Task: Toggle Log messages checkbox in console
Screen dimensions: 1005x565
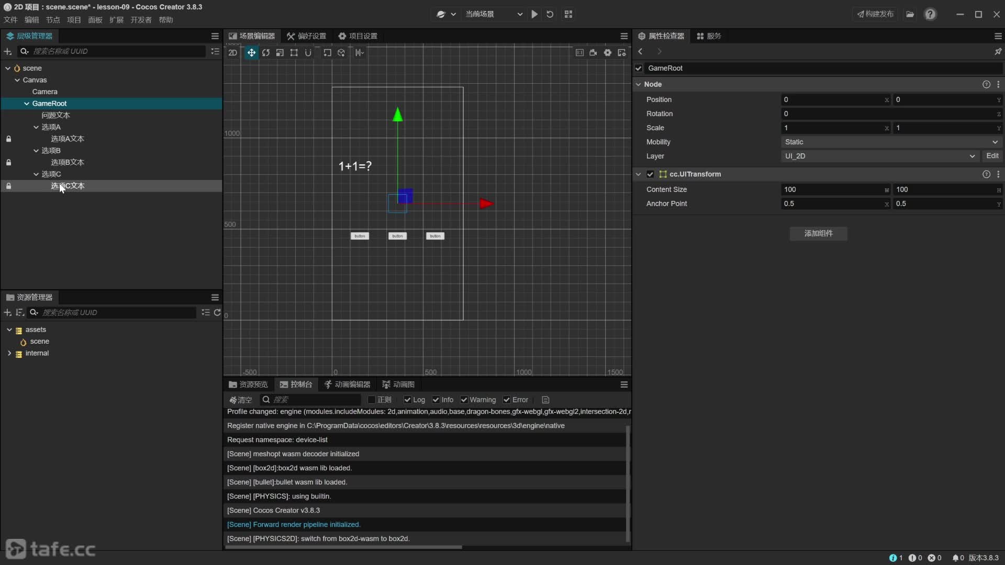Action: [x=407, y=400]
